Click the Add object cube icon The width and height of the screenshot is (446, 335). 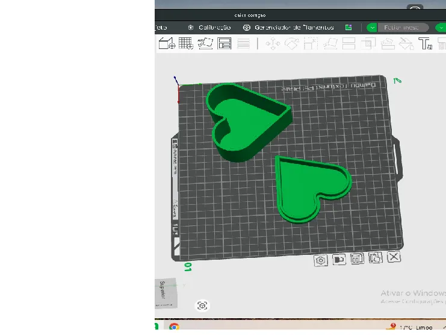pyautogui.click(x=167, y=43)
